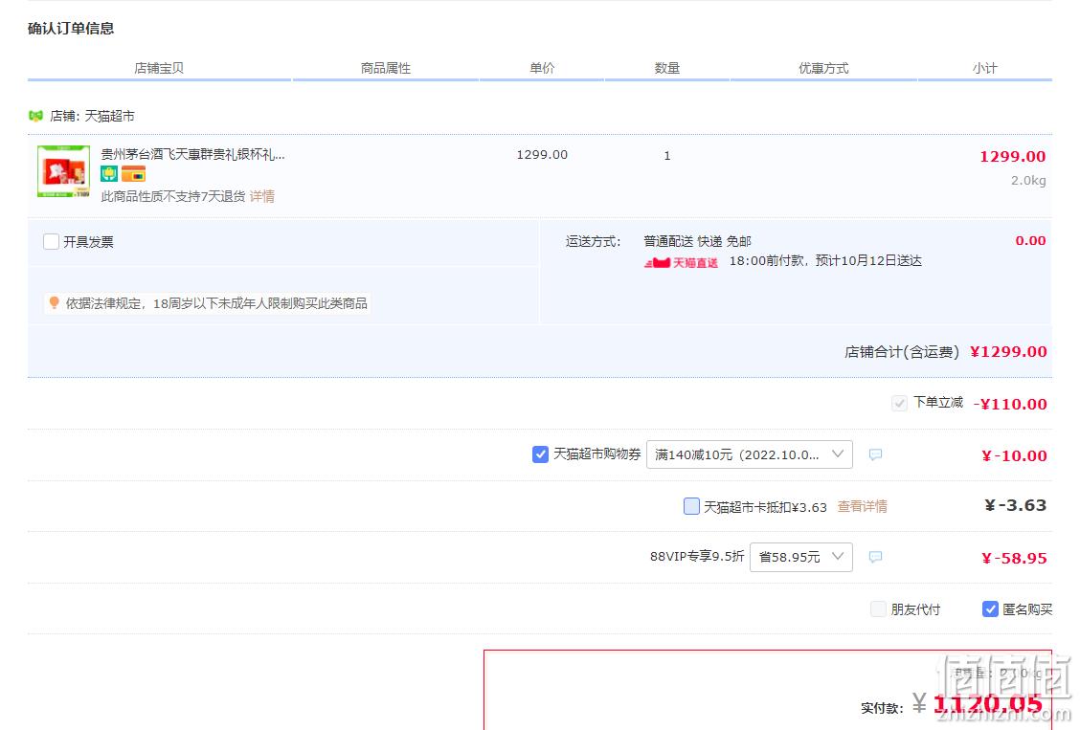Click the 88VIP专享9.5折 label
Viewport: 1080px width, 730px height.
697,556
